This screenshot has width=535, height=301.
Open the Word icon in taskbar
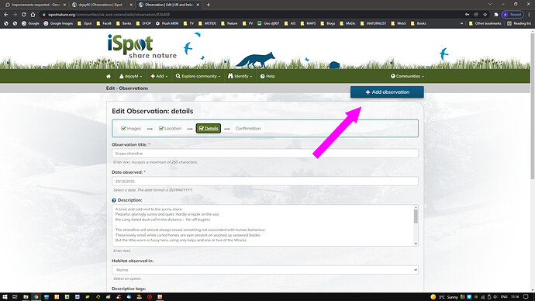78,297
